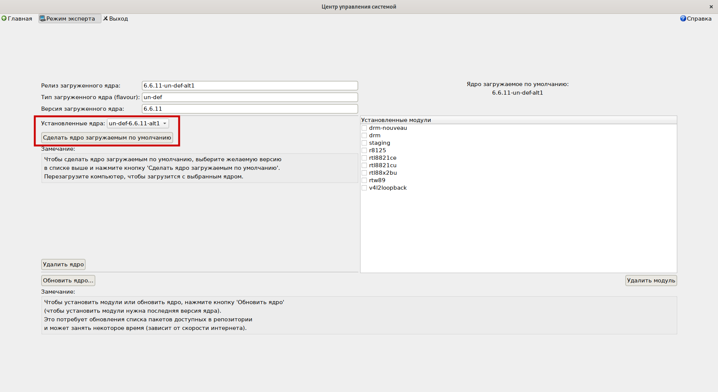Check the rtl8821ce module checkbox
Screen dimensions: 718x392
(x=364, y=158)
